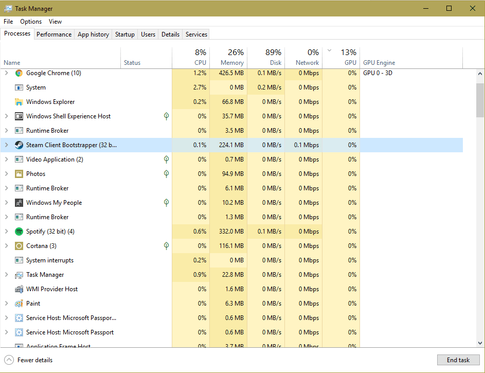The image size is (485, 373).
Task: Select the WMI Provider Host row
Action: click(231, 289)
